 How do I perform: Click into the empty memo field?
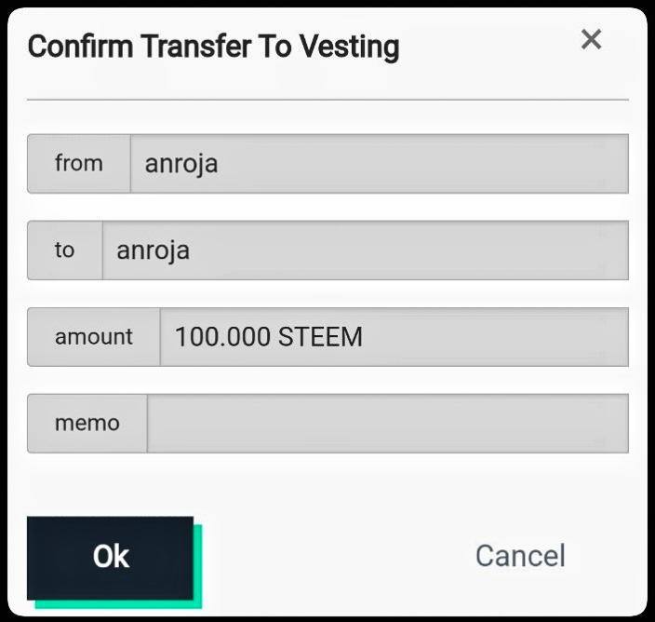pyautogui.click(x=387, y=424)
